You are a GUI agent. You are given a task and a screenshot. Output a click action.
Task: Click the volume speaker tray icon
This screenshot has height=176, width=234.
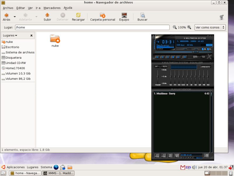coord(194,167)
